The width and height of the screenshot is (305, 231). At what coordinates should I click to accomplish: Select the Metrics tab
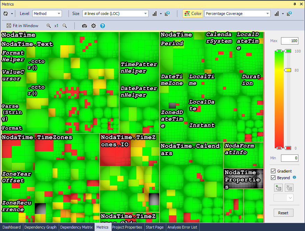point(102,227)
